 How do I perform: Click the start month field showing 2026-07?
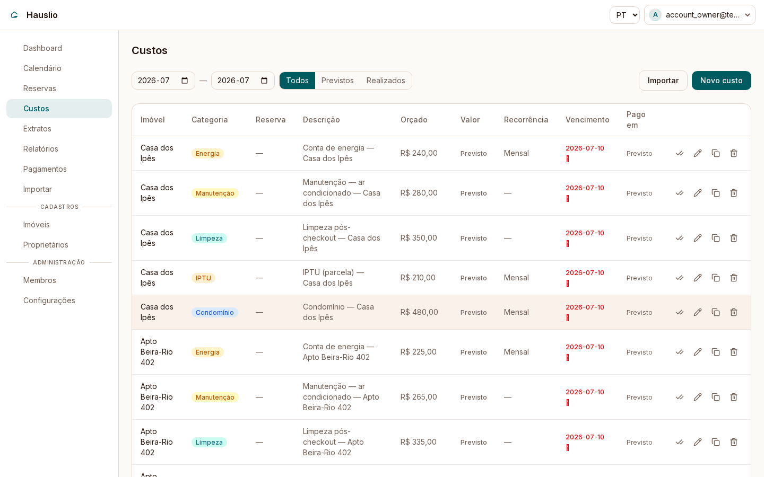pos(163,81)
